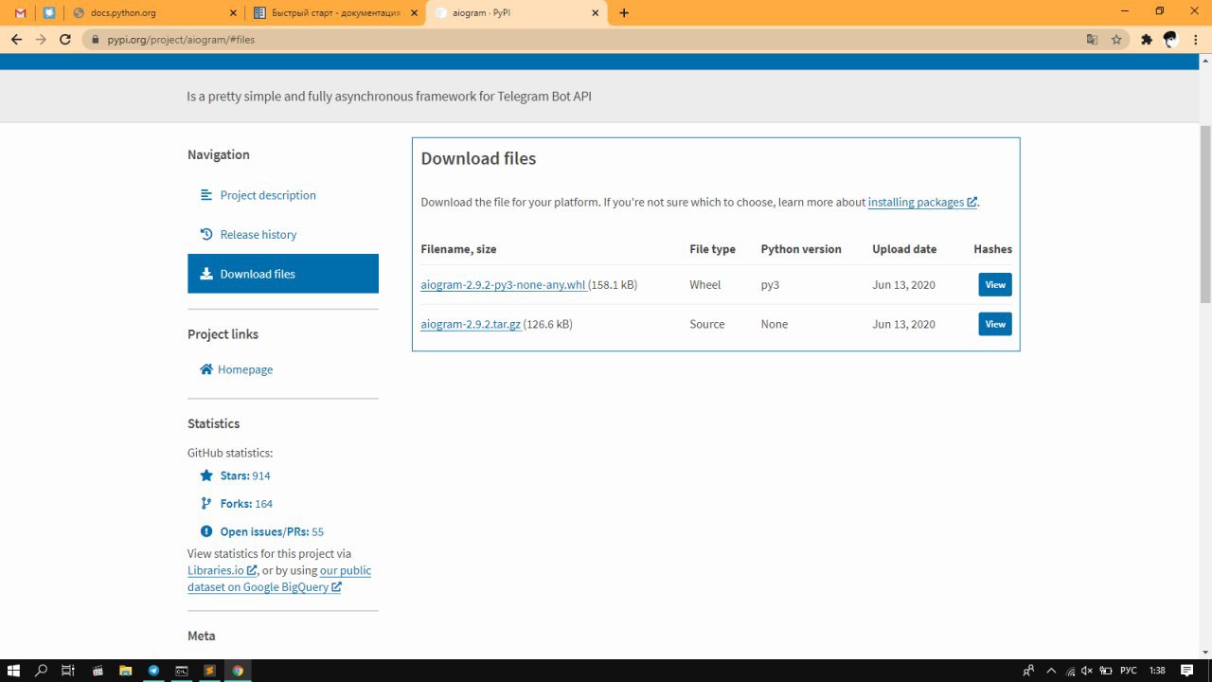
Task: Download aiogram-2.9.2.tar.gz source file
Action: [x=471, y=324]
